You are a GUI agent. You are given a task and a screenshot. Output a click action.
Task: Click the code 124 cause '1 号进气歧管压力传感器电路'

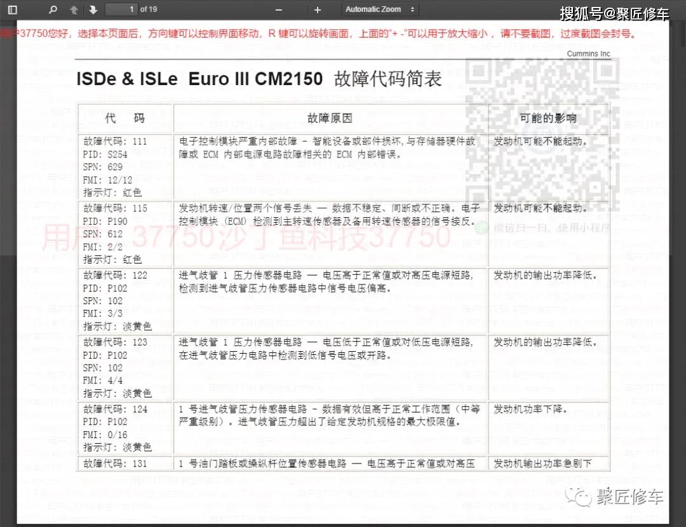point(243,409)
